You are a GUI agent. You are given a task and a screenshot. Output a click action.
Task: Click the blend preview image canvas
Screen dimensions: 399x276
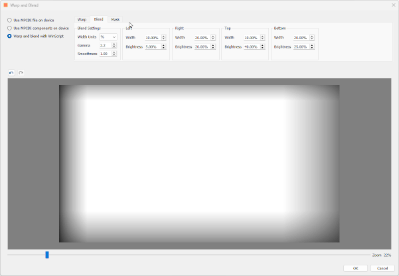point(199,163)
